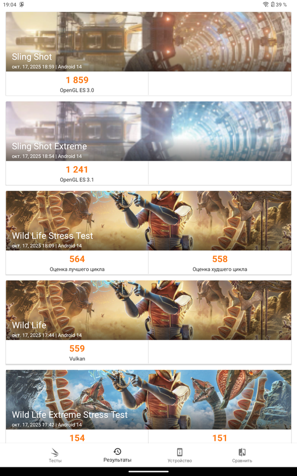The height and width of the screenshot is (476, 297).
Task: Tap the battery icon in status bar
Action: (x=273, y=4)
